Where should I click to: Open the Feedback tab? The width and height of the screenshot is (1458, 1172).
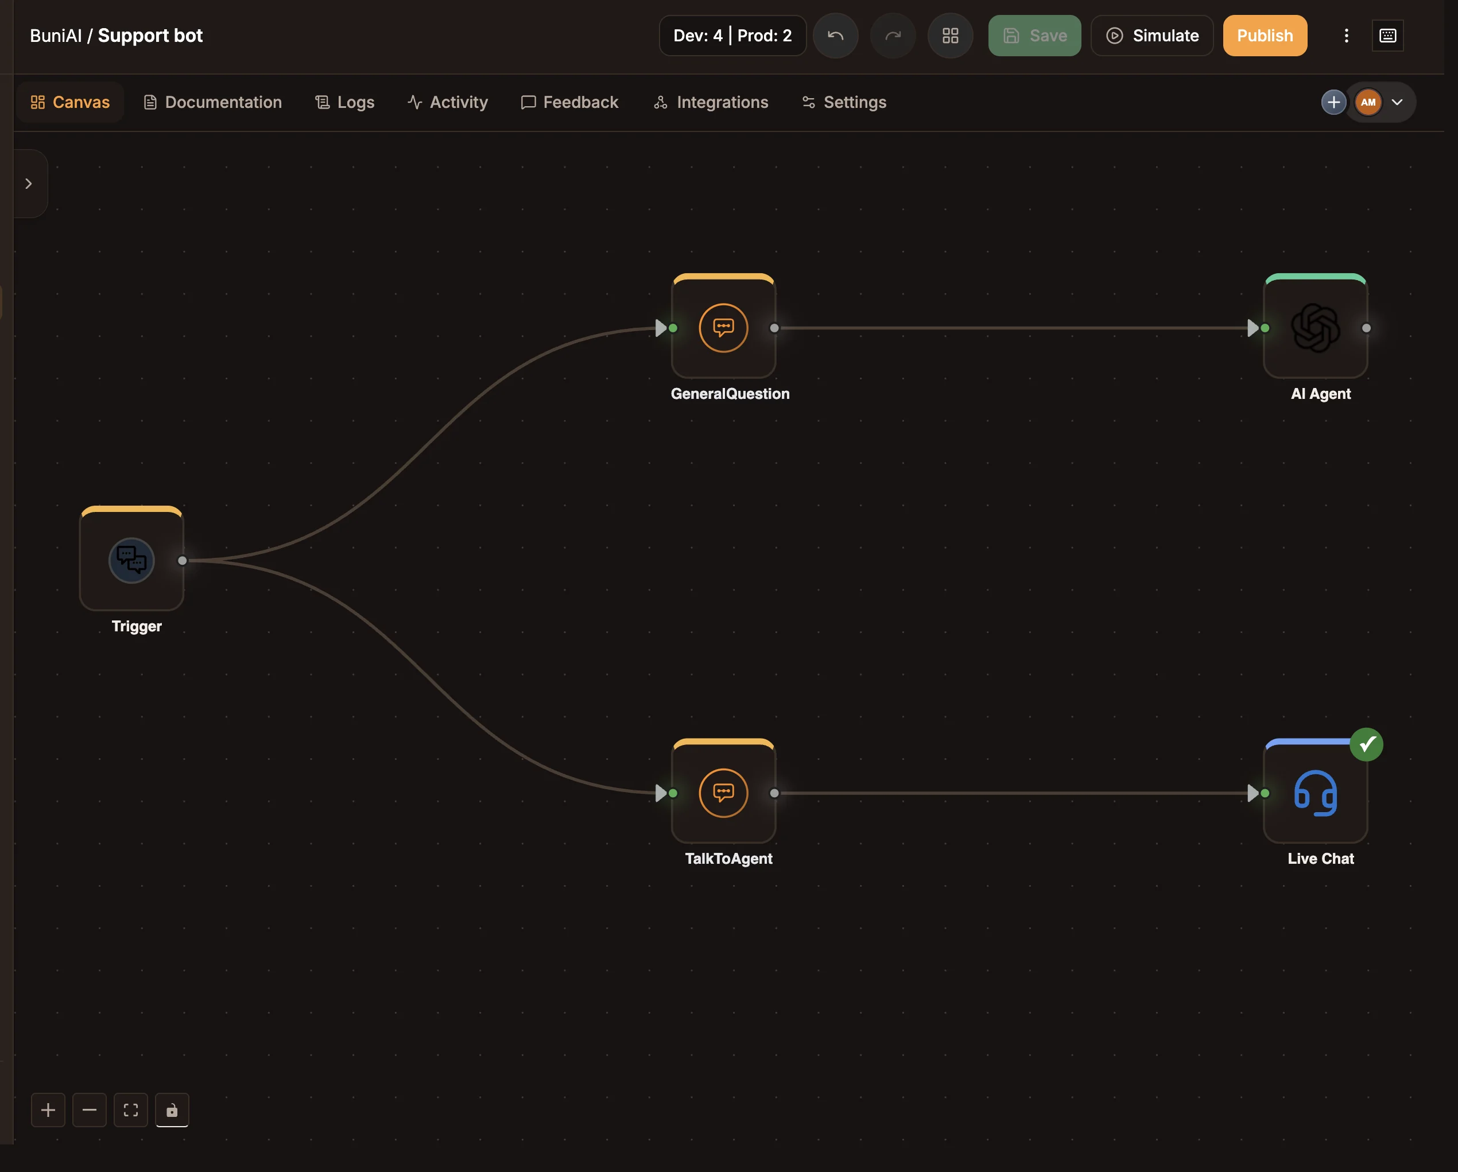pyautogui.click(x=569, y=102)
